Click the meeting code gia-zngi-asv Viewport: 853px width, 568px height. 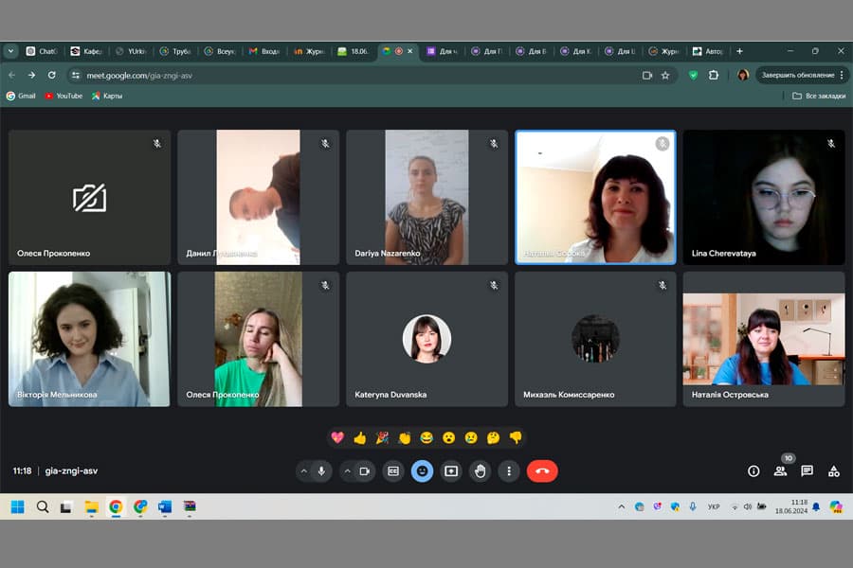pyautogui.click(x=71, y=470)
